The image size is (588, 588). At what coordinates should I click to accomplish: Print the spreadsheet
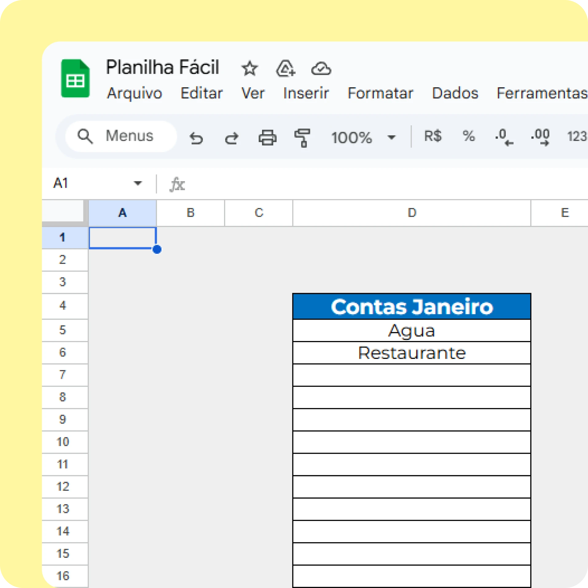tap(267, 138)
